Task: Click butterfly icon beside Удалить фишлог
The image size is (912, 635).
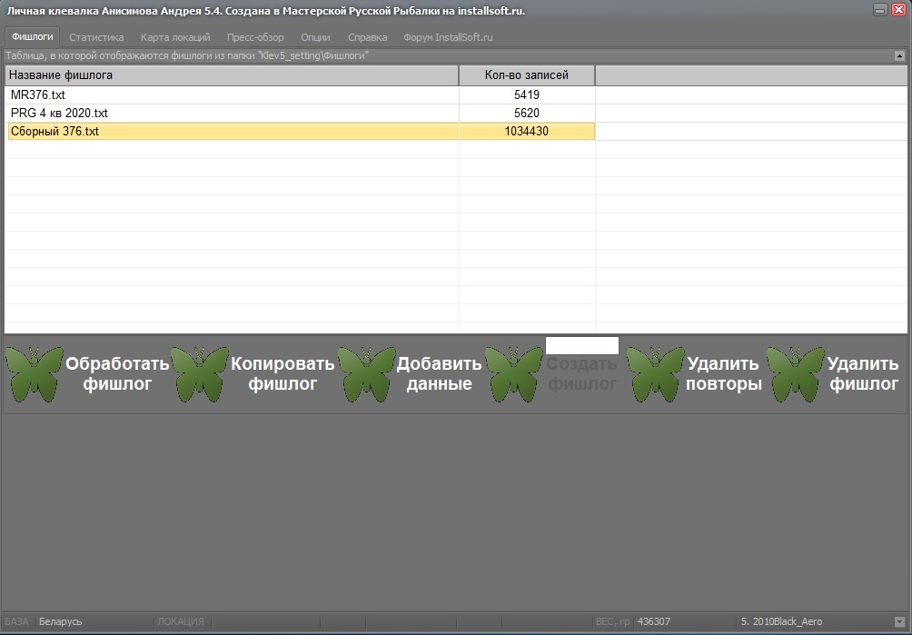Action: click(795, 374)
